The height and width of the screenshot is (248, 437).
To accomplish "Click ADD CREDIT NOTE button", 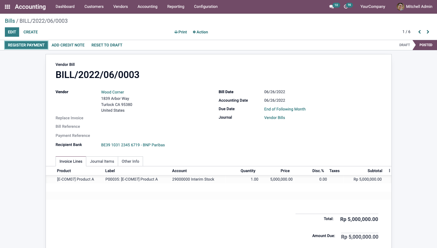I will [x=68, y=45].
